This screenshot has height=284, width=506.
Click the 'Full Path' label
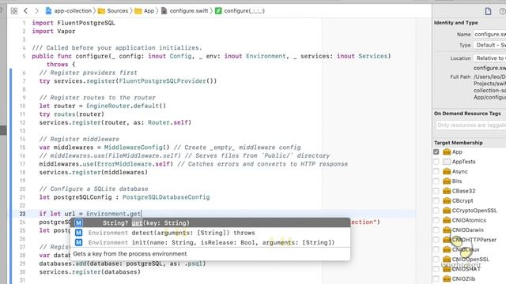pyautogui.click(x=460, y=77)
